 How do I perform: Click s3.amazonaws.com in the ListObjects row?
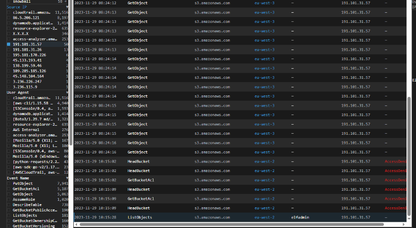tap(212, 217)
